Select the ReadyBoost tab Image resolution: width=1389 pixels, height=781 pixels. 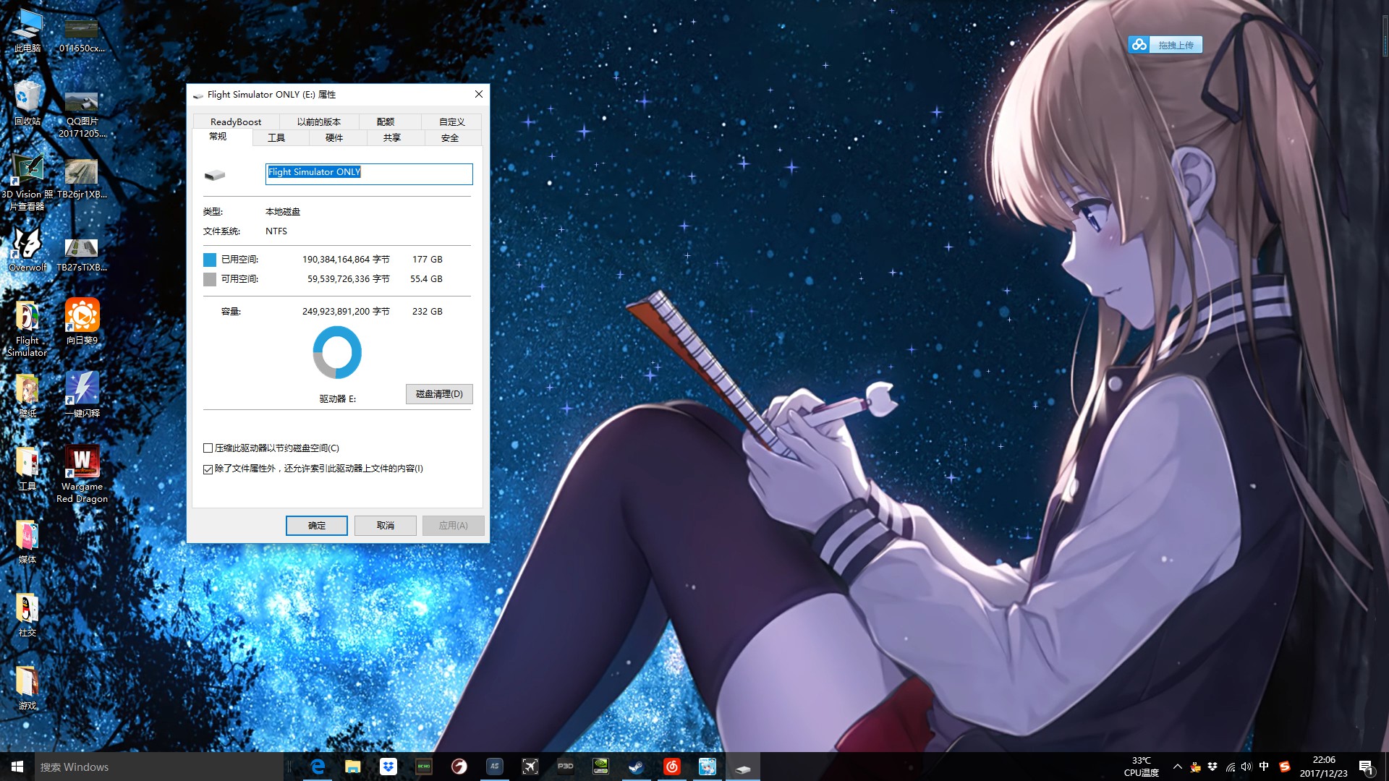coord(234,121)
